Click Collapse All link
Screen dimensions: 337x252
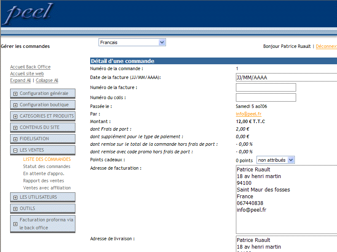coord(47,80)
